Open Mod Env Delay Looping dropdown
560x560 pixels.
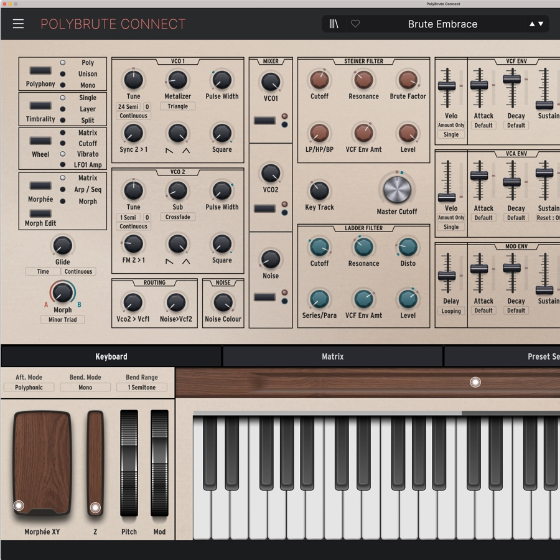coord(451,311)
